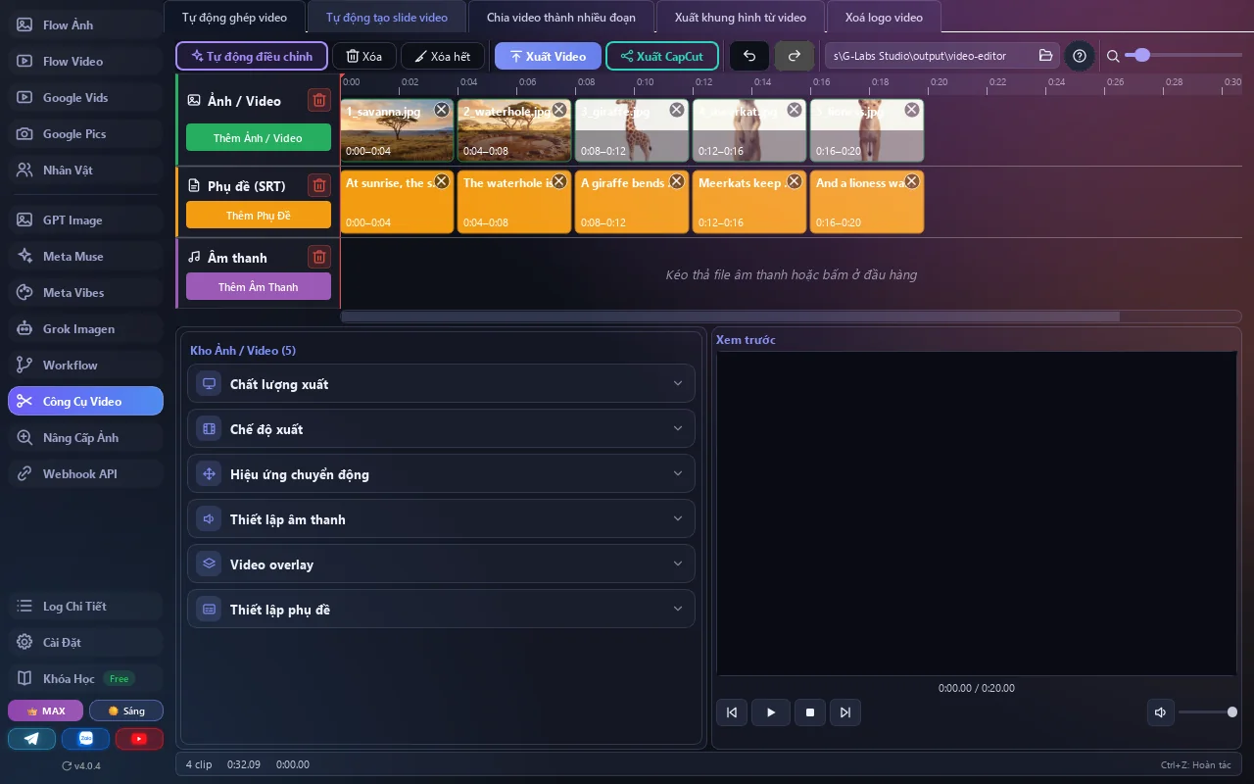This screenshot has width=1254, height=784.
Task: Switch to the Tự động ghép video tab
Action: click(x=235, y=18)
